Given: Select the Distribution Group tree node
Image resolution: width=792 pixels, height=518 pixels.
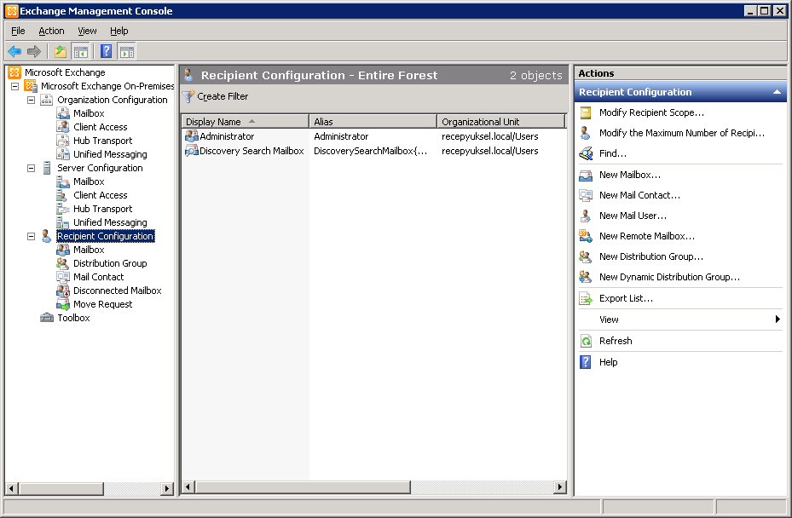Looking at the screenshot, I should pyautogui.click(x=110, y=263).
